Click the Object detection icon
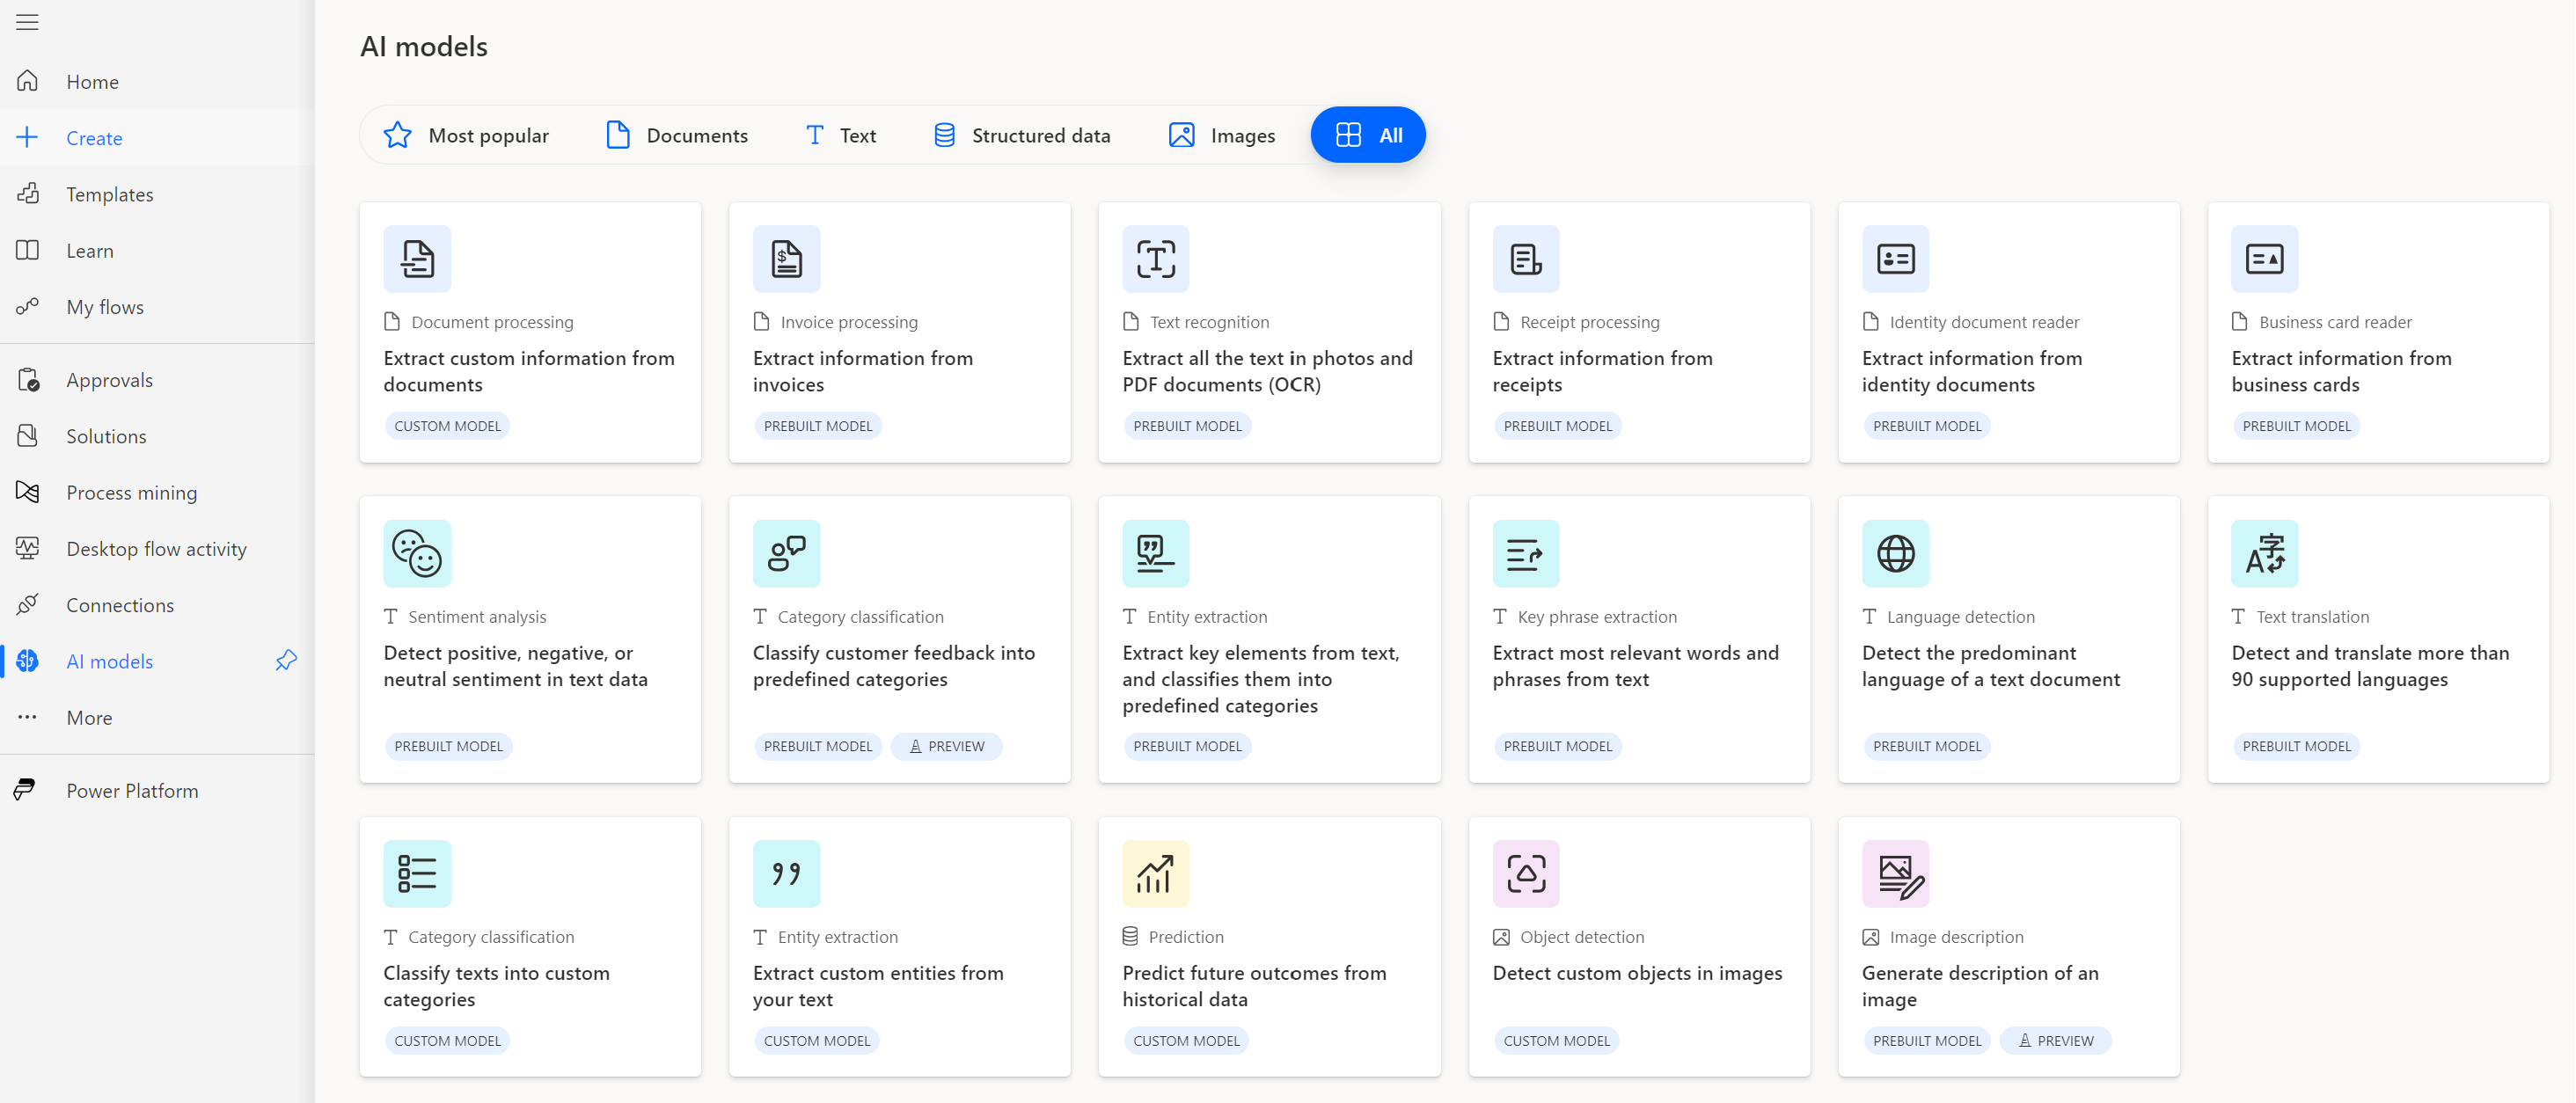Viewport: 2576px width, 1103px height. pyautogui.click(x=1523, y=873)
